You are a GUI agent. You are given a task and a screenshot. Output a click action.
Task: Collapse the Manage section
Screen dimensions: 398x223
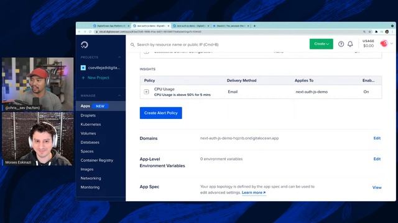(119, 95)
